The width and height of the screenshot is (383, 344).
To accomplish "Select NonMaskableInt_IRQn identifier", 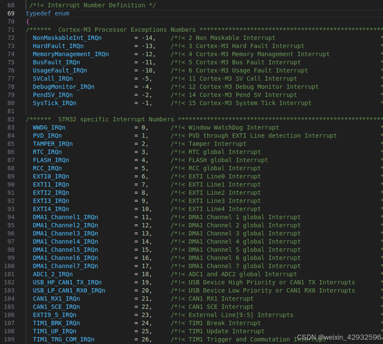I will pyautogui.click(x=67, y=38).
